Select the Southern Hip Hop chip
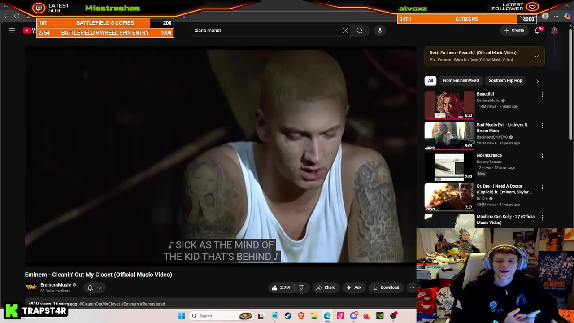 pos(505,80)
